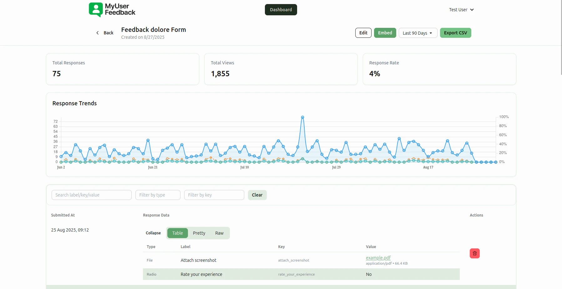Click the Edit button
The image size is (562, 289).
[x=363, y=32]
